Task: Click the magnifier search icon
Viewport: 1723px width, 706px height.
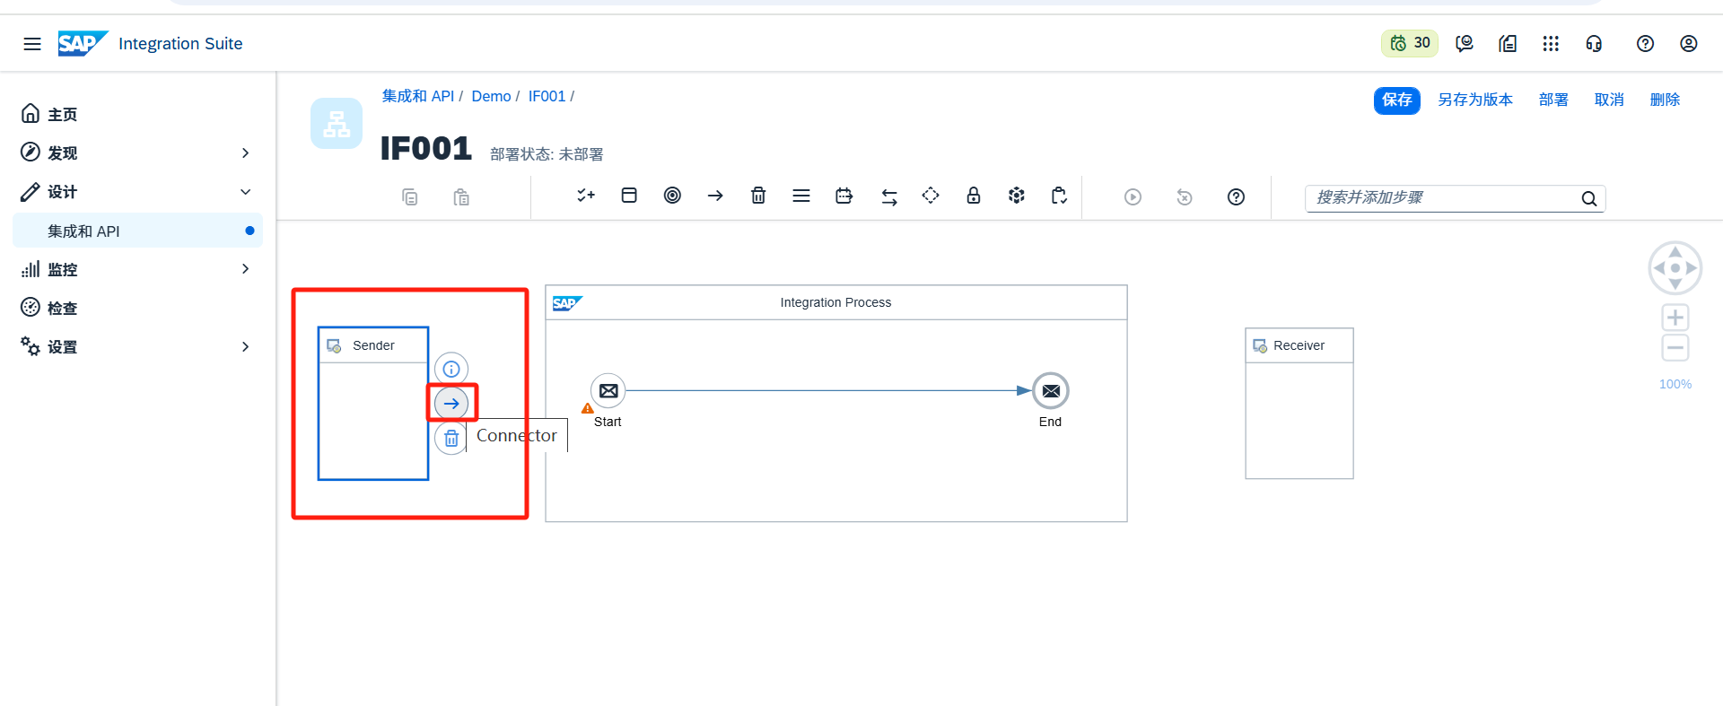Action: coord(1589,199)
